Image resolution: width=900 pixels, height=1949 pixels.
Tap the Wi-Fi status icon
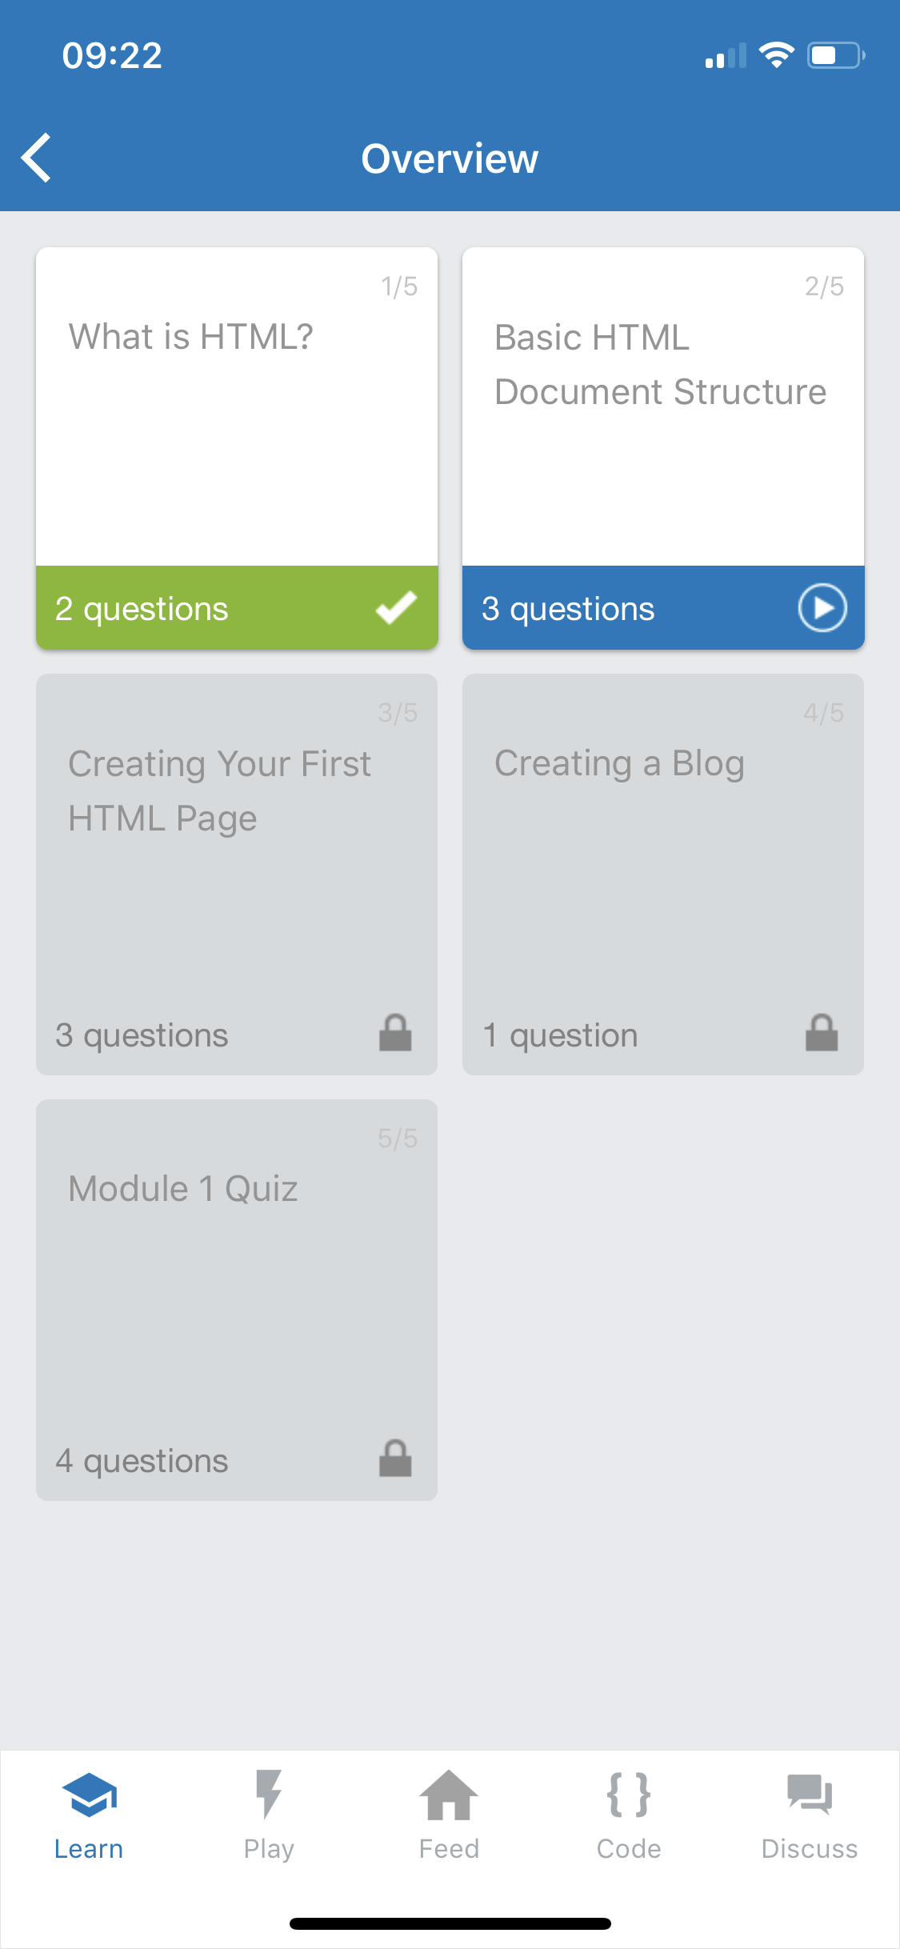click(x=776, y=55)
